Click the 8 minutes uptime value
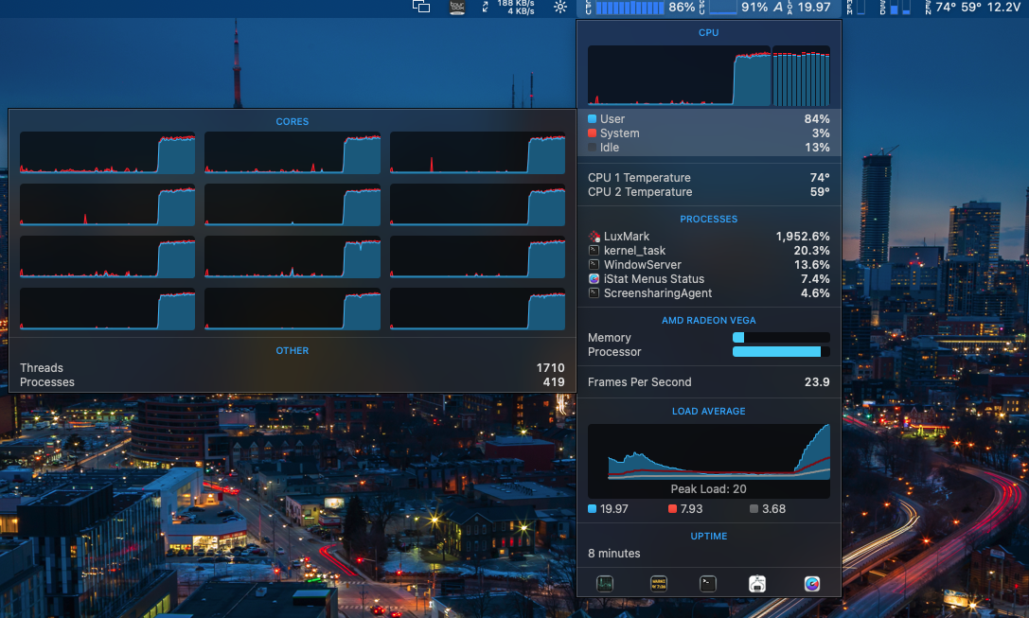The height and width of the screenshot is (618, 1029). (x=614, y=554)
